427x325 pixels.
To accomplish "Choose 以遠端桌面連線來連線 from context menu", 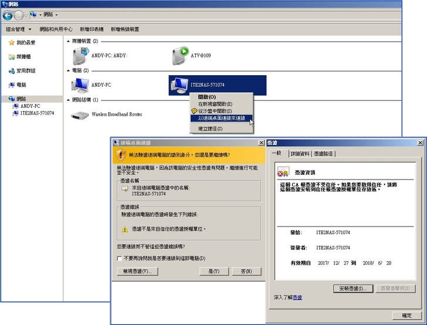I will click(x=221, y=119).
